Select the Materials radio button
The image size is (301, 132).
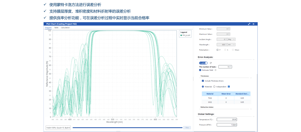(203, 87)
